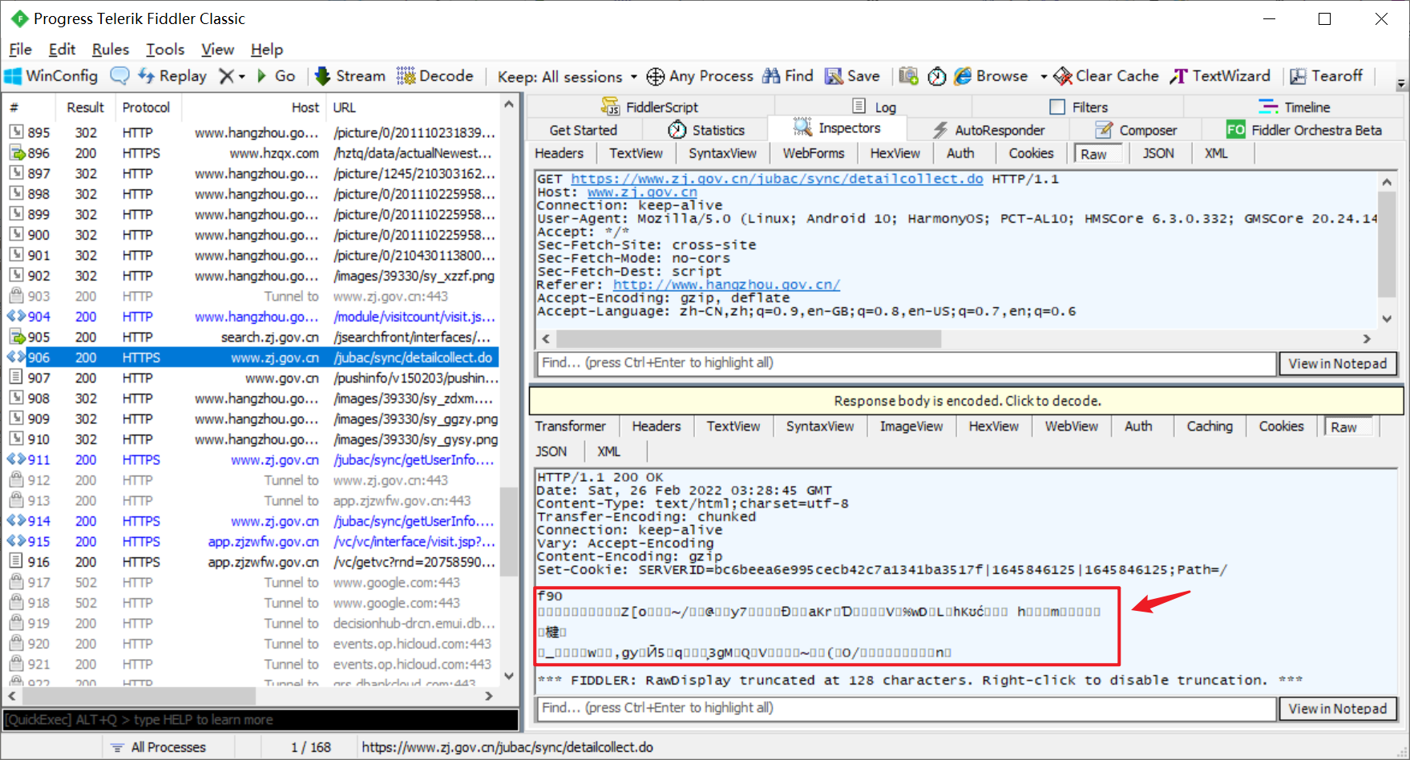This screenshot has height=760, width=1410.
Task: Click the Any Process target icon
Action: click(x=656, y=76)
